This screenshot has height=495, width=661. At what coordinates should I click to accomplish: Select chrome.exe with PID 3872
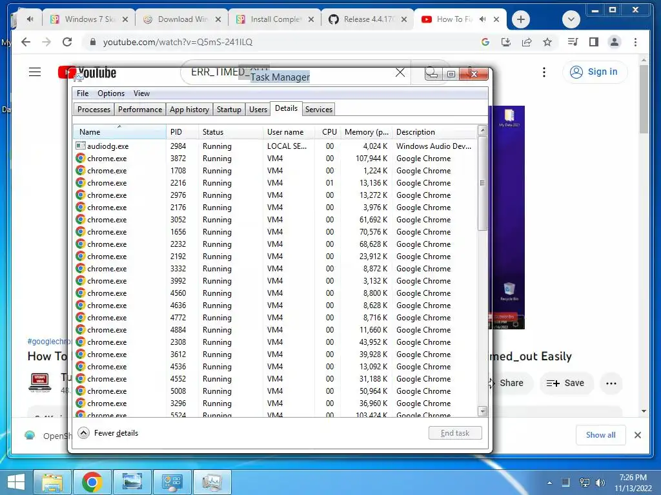coord(275,159)
